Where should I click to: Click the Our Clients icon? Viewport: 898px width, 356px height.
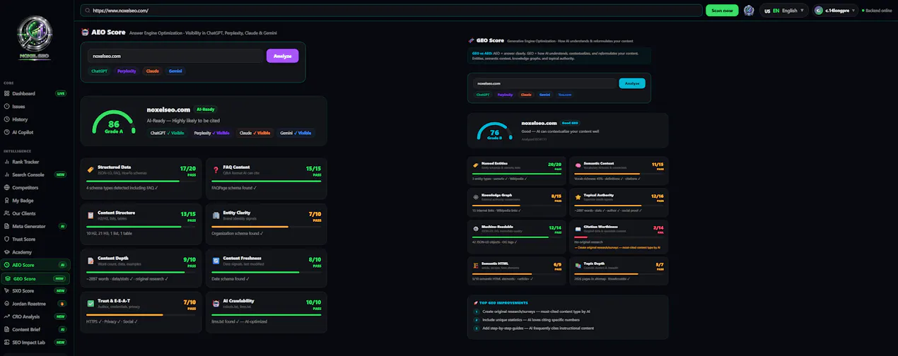[7, 213]
